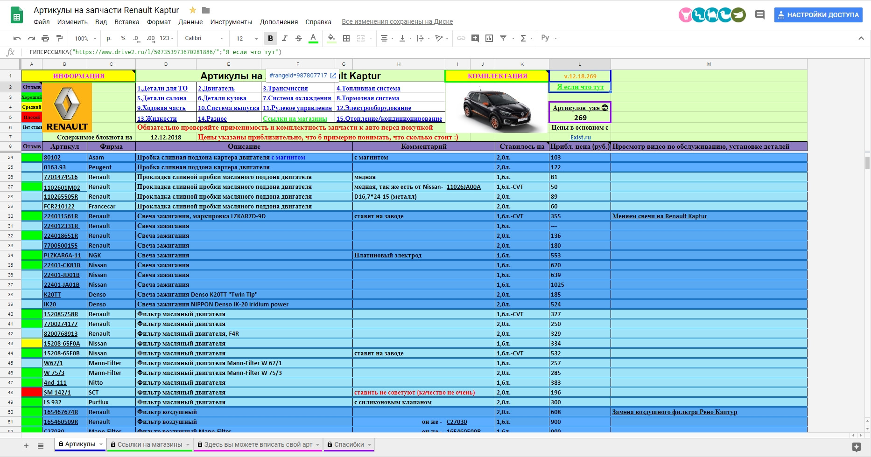Insert a chart
This screenshot has height=457, width=871.
[489, 38]
